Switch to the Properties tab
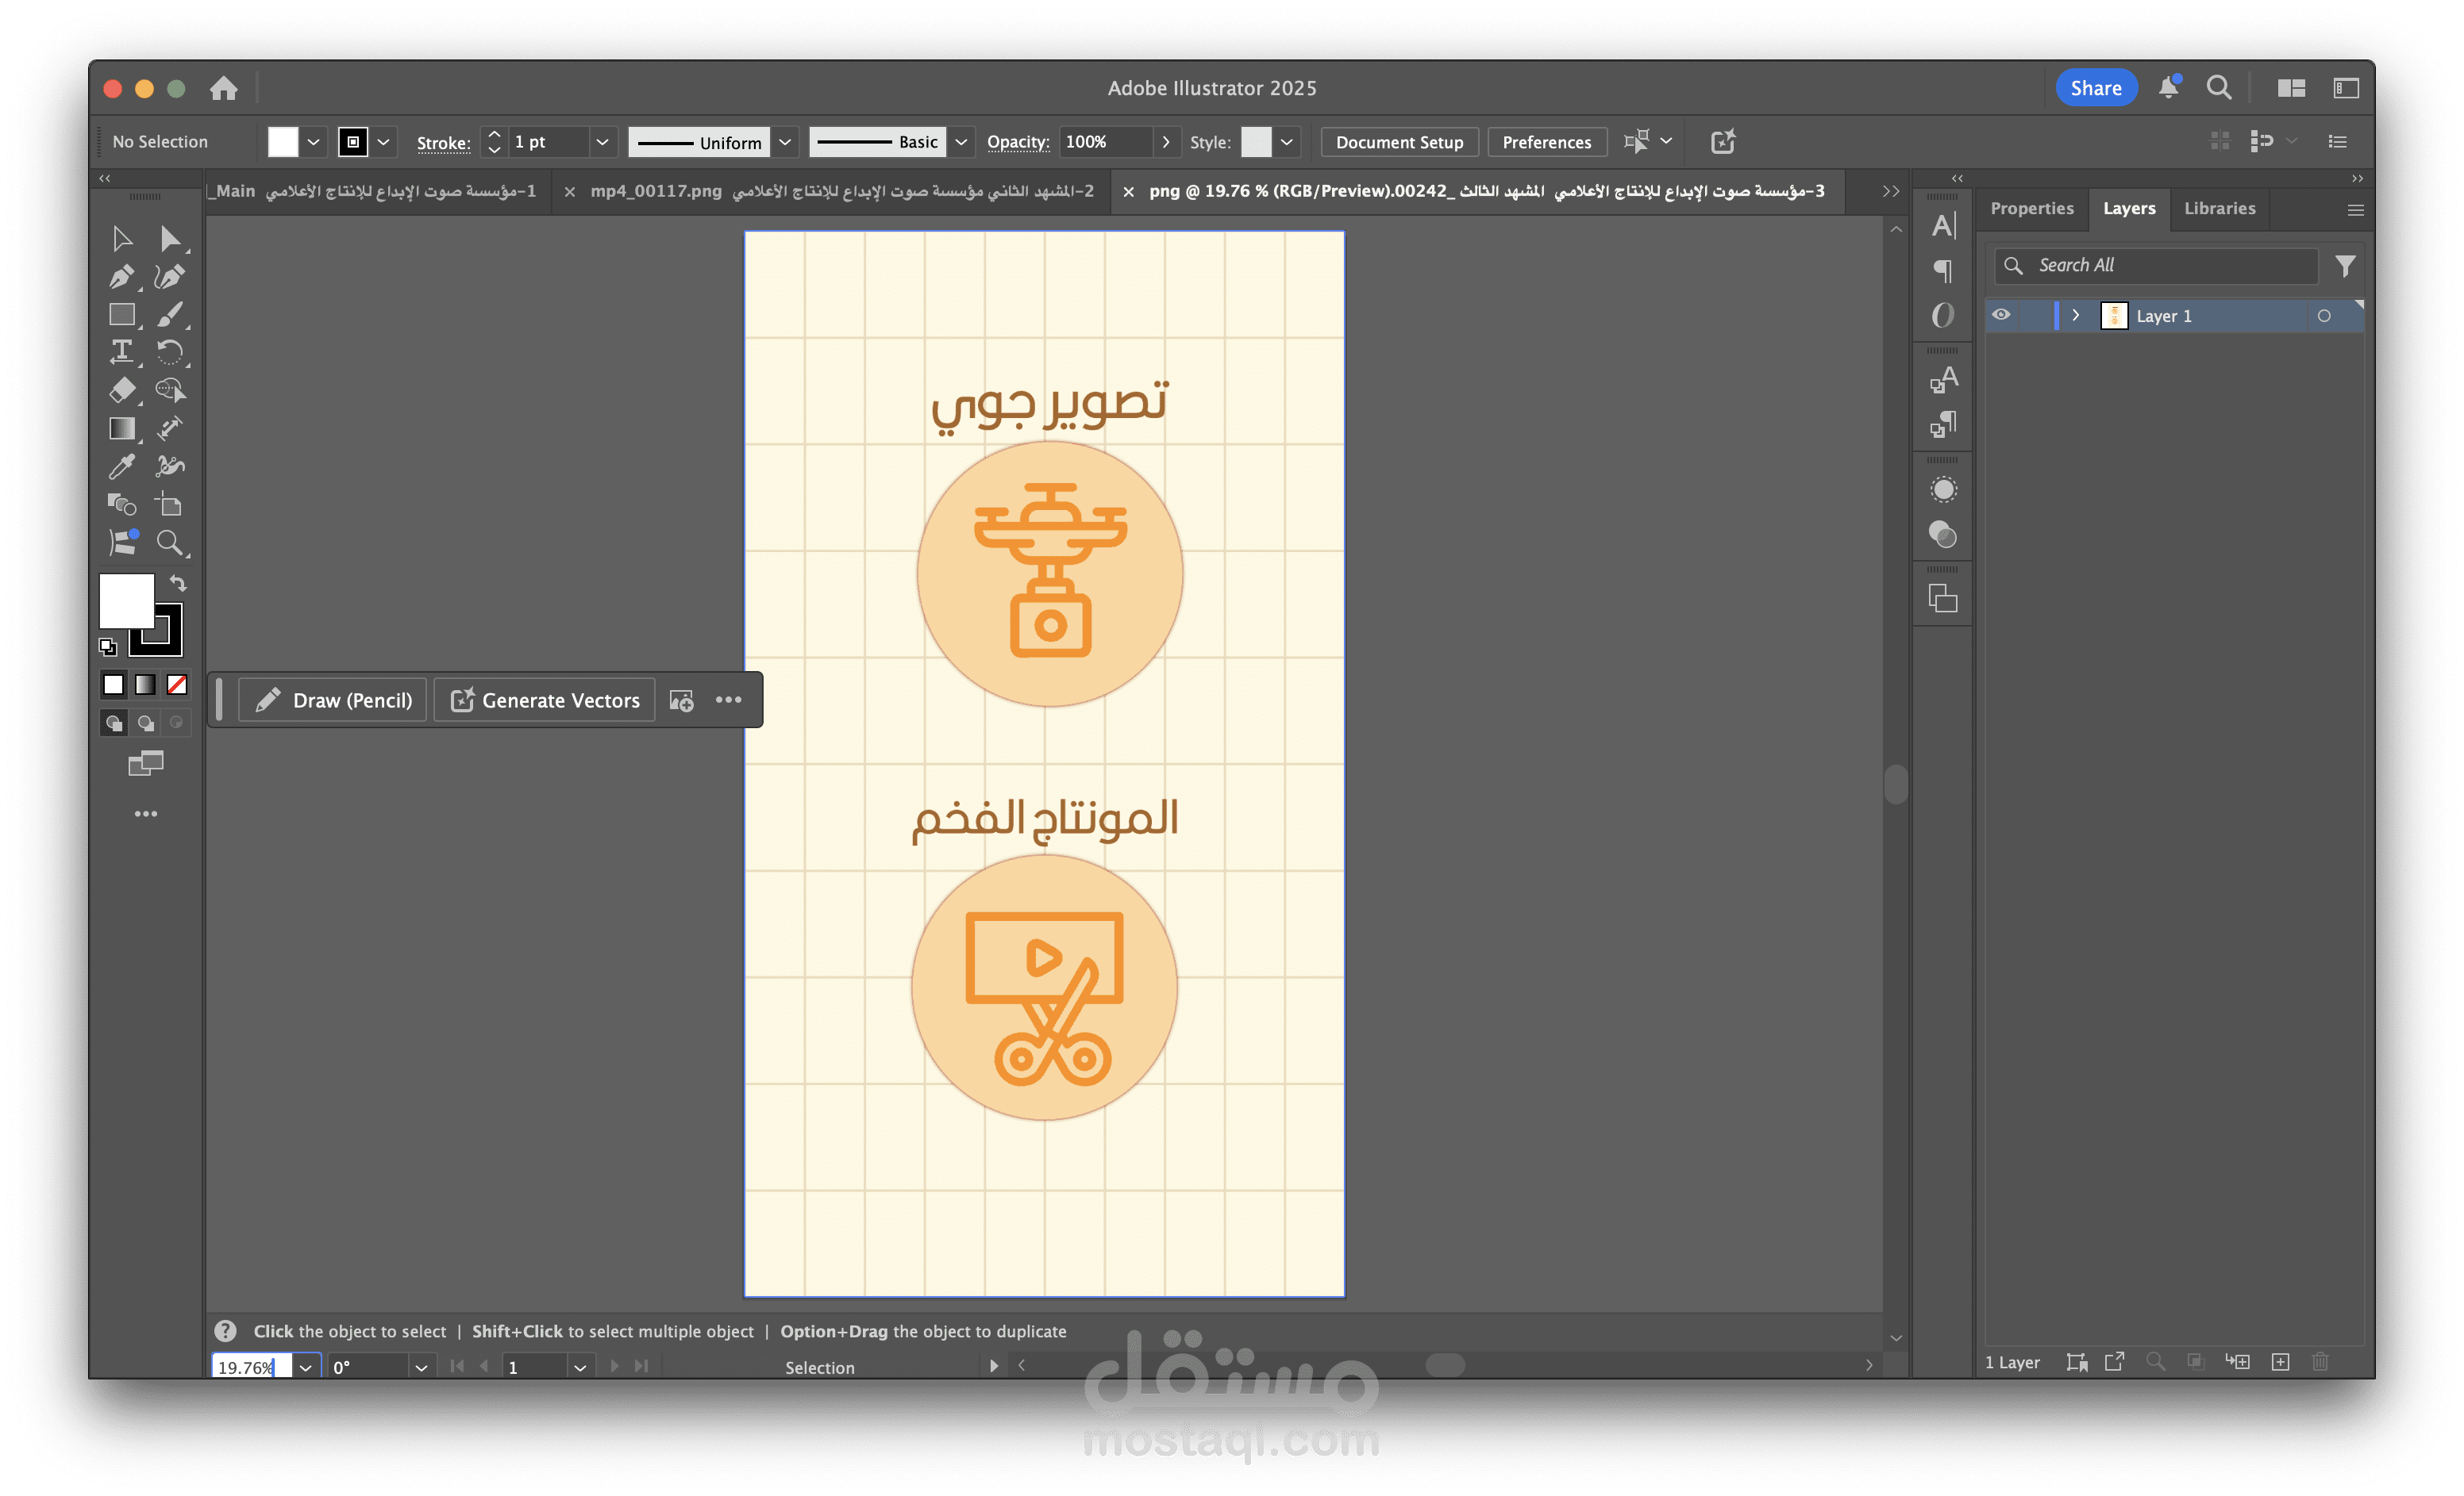 pos(2031,209)
